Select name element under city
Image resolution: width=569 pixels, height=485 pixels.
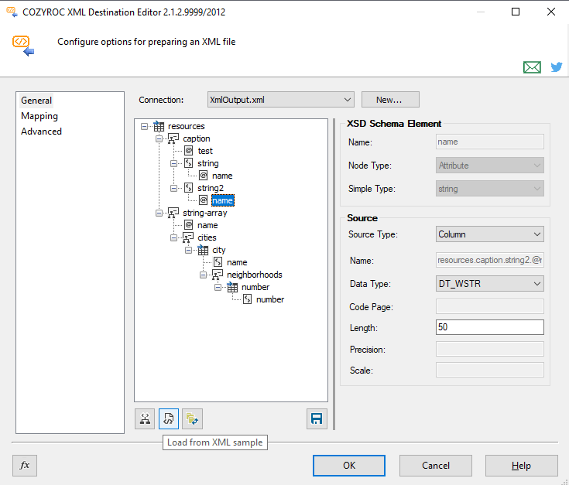click(x=237, y=262)
